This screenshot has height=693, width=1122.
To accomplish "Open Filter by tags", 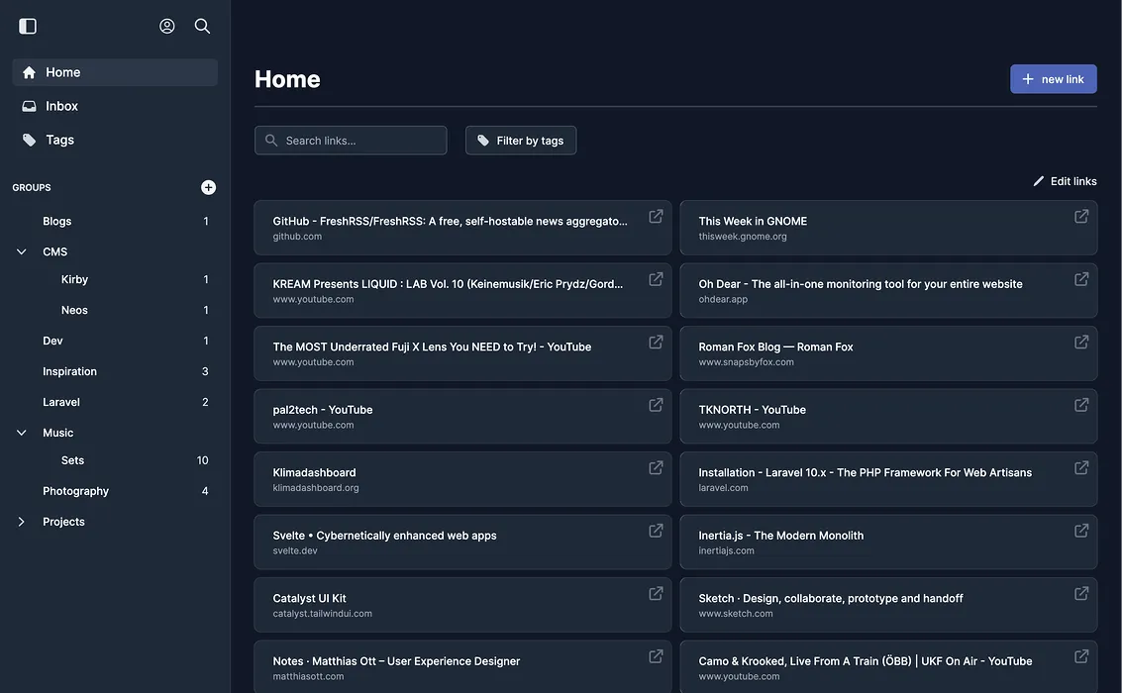I will [521, 141].
